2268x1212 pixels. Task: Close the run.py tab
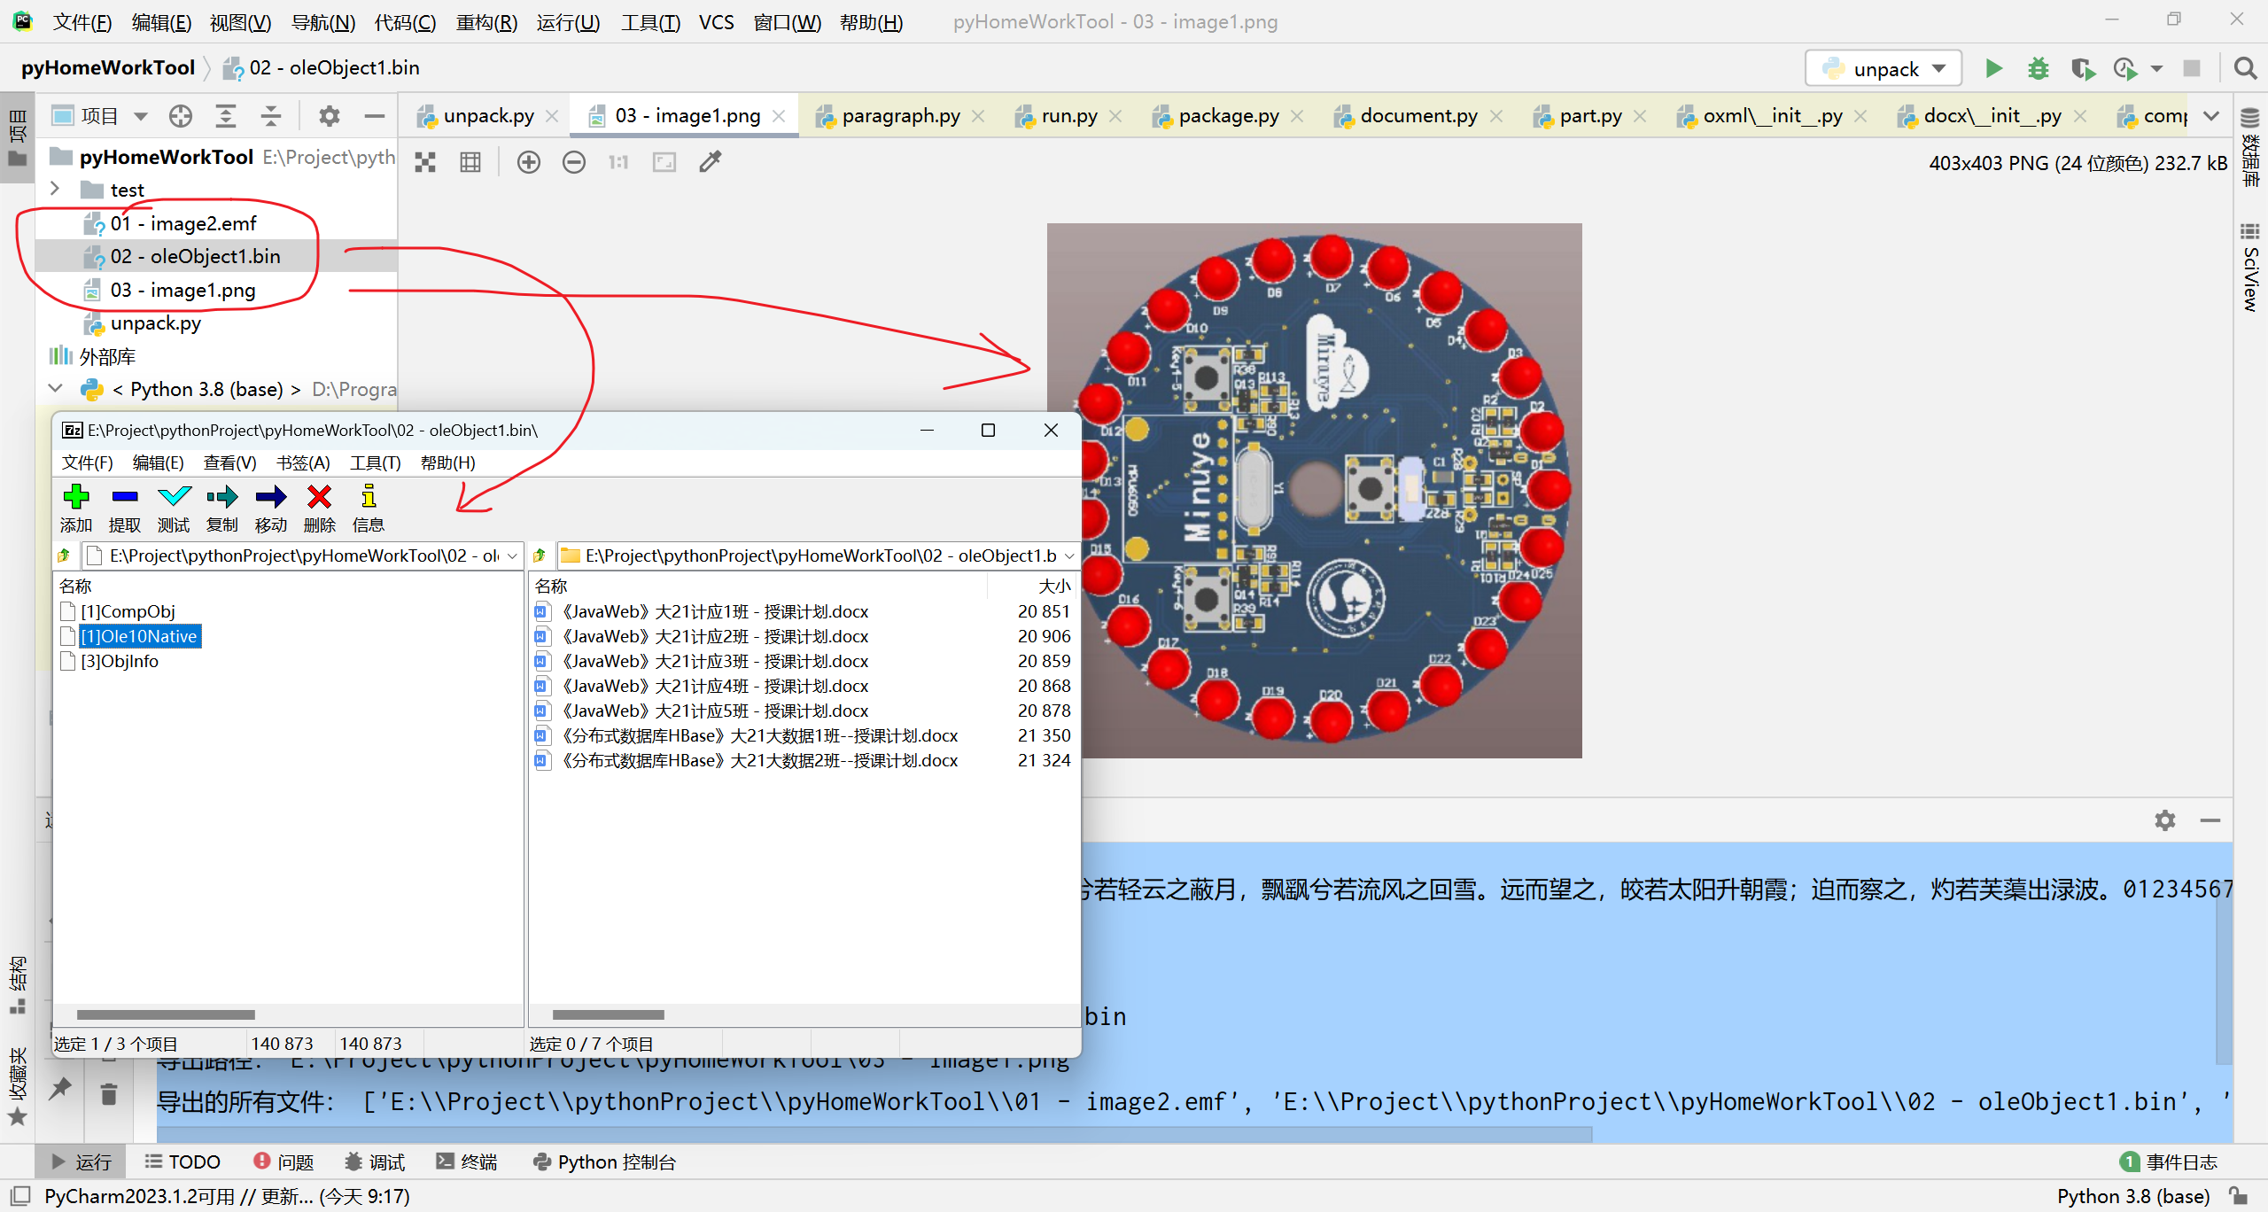tap(1116, 116)
